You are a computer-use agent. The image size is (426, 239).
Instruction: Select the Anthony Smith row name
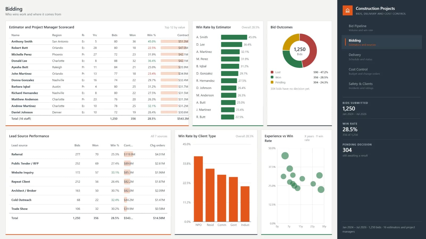[x=22, y=41]
